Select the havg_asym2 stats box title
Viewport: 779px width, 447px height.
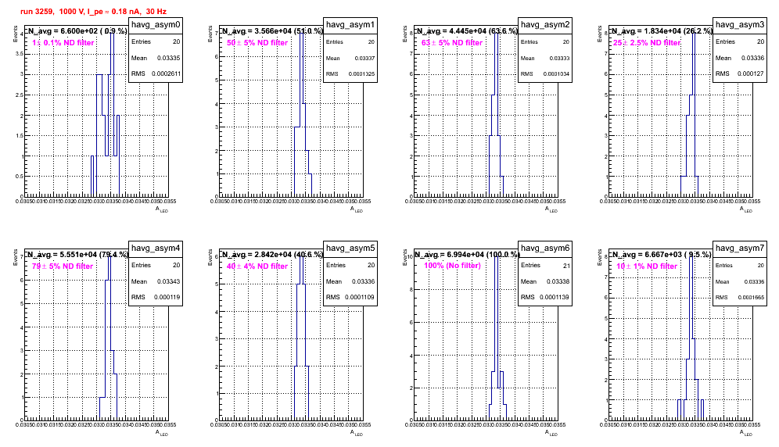click(x=545, y=25)
